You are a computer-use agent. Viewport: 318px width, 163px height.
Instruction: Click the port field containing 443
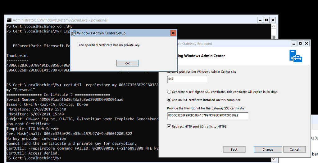coord(187,79)
